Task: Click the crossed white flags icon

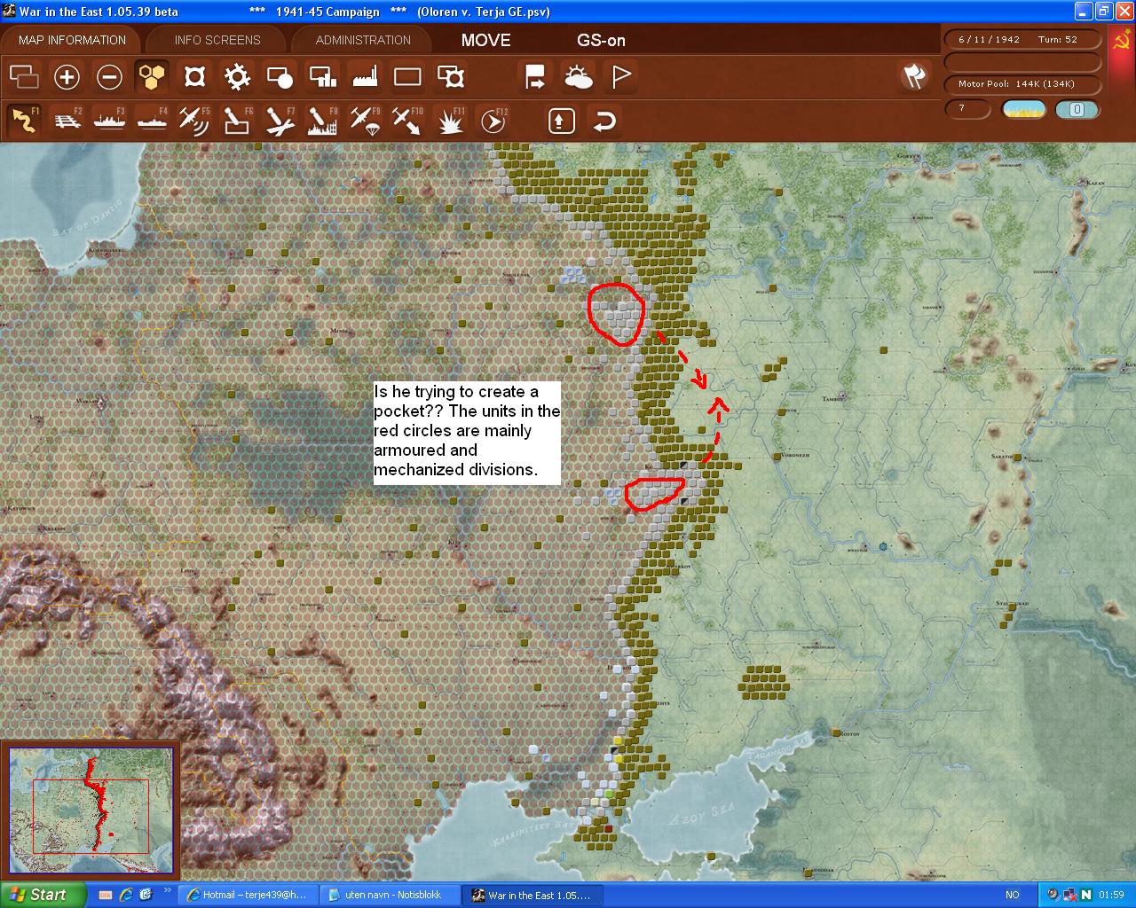Action: 914,77
